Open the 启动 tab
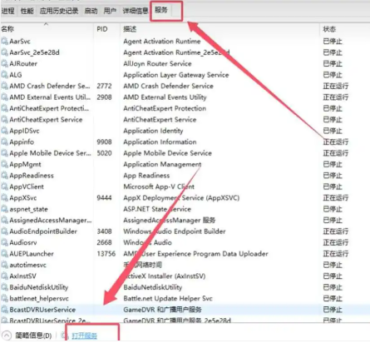This screenshot has width=370, height=343. [91, 11]
